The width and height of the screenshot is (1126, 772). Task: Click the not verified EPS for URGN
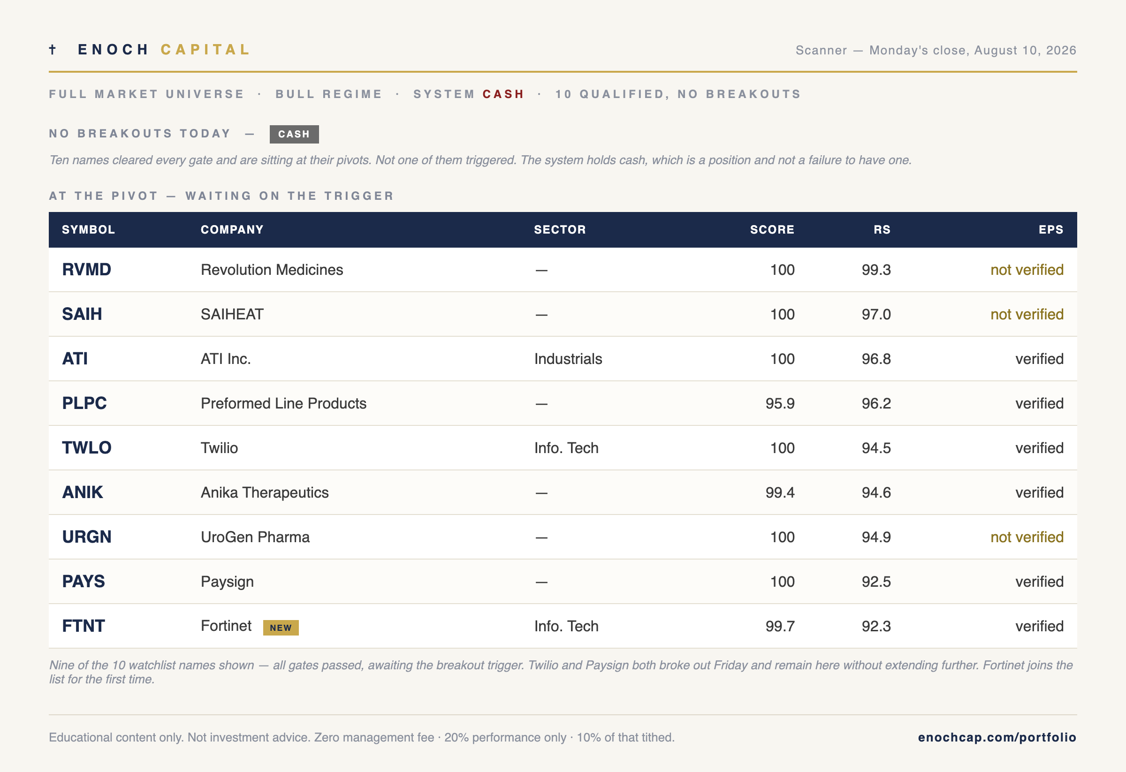coord(1027,537)
